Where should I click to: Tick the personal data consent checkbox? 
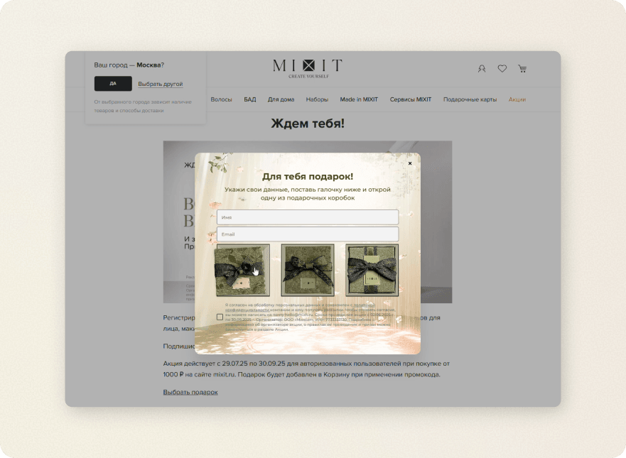click(x=220, y=317)
